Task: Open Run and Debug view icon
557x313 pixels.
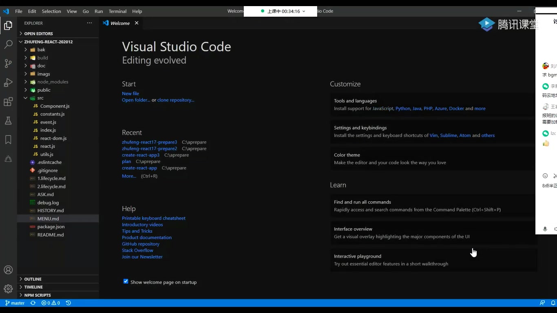Action: [8, 82]
